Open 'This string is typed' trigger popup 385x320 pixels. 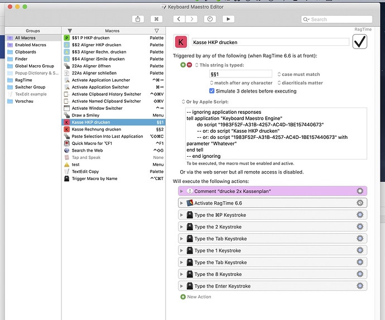point(219,65)
